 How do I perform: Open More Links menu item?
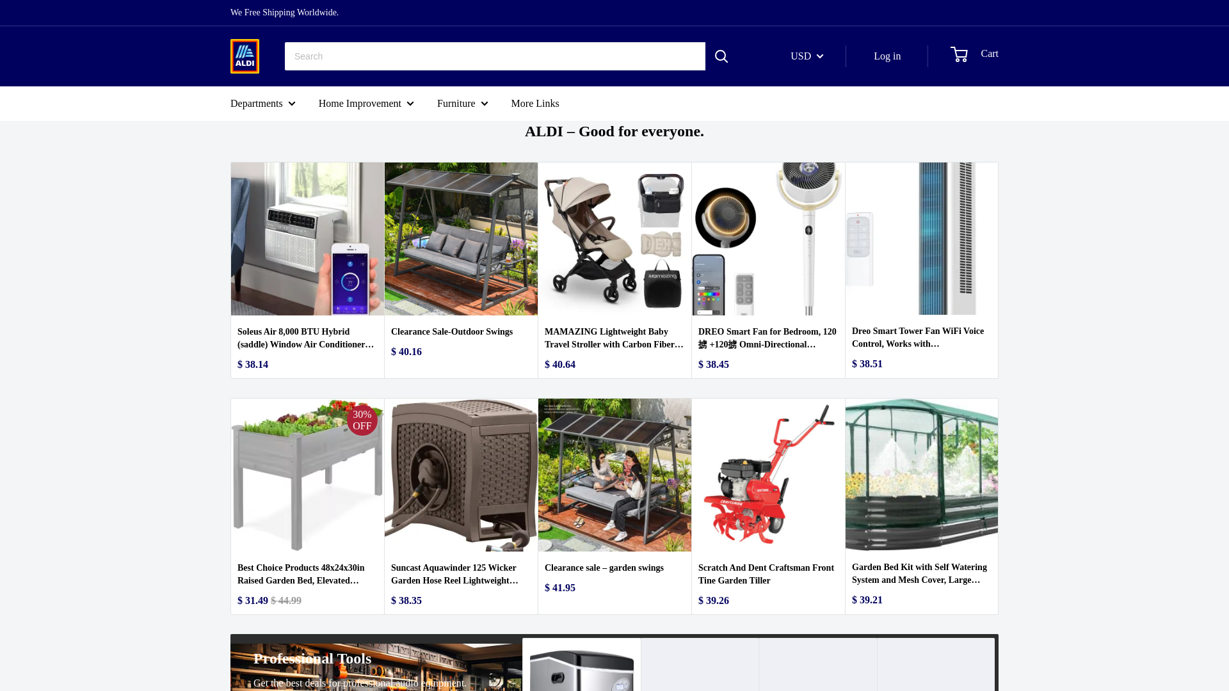[535, 104]
